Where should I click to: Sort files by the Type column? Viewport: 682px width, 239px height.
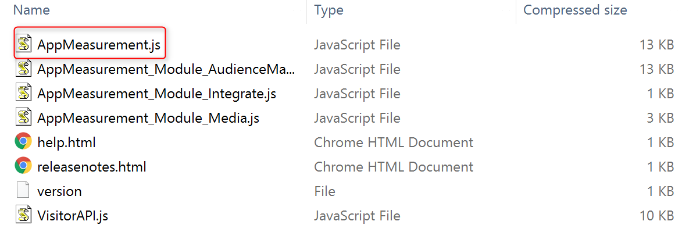328,10
